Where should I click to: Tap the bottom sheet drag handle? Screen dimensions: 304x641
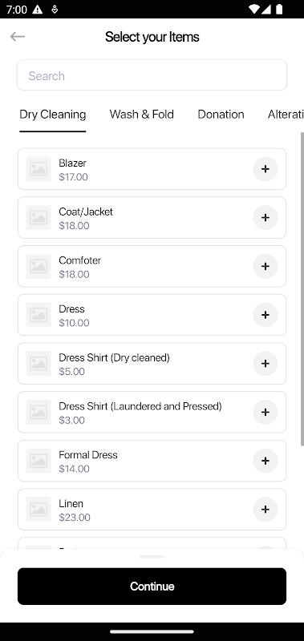152,557
